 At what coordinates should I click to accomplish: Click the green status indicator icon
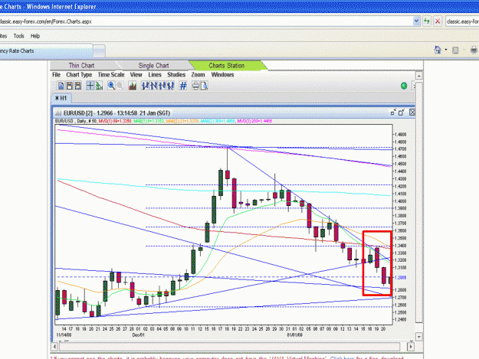[404, 86]
